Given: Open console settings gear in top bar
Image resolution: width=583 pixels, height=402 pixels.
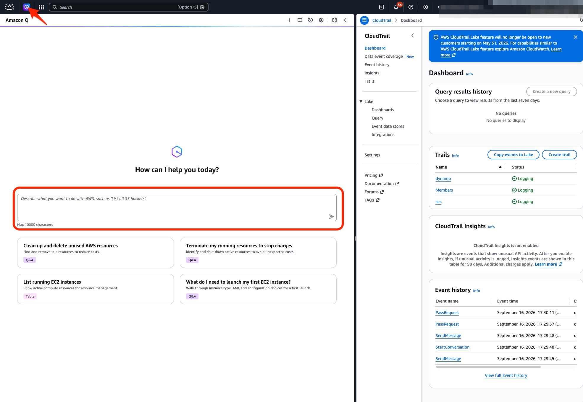Looking at the screenshot, I should (x=425, y=7).
